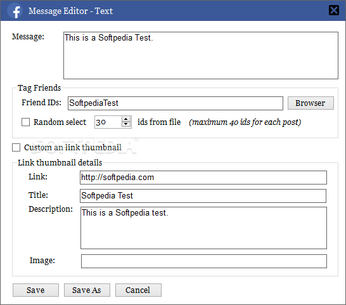Click the Save As button
This screenshot has height=305, width=346.
point(87,290)
